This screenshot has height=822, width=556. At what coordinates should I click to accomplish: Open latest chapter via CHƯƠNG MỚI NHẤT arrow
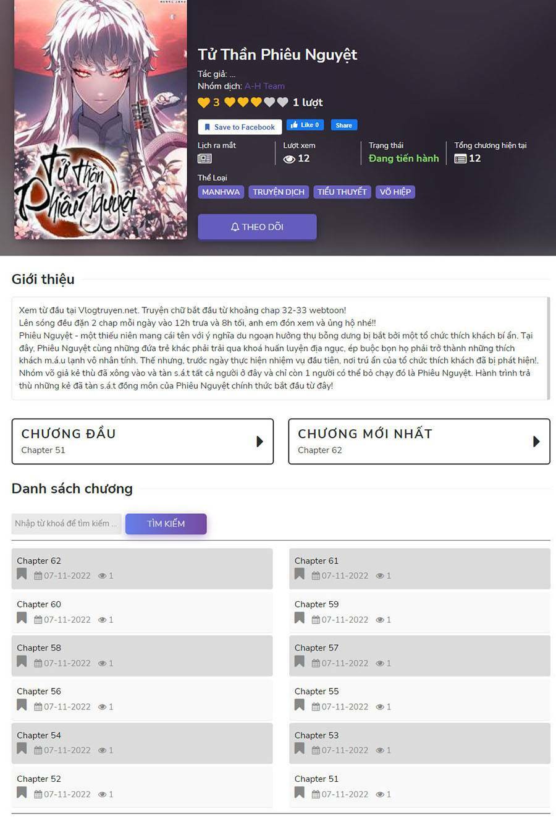click(536, 441)
